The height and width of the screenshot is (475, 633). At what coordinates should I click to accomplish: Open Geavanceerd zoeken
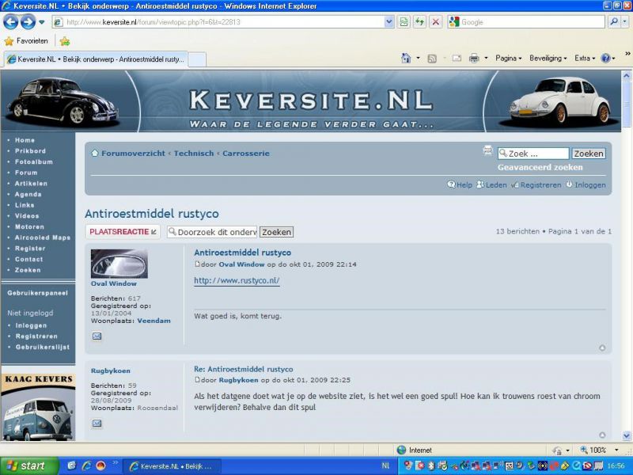click(540, 167)
